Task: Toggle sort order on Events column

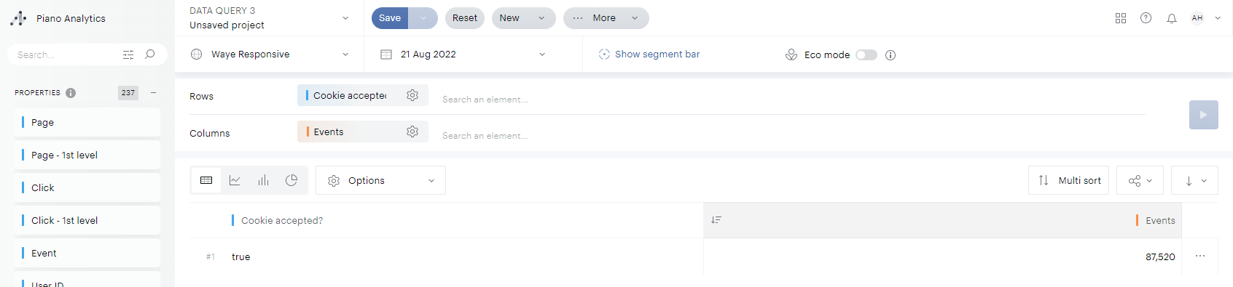Action: (x=716, y=220)
